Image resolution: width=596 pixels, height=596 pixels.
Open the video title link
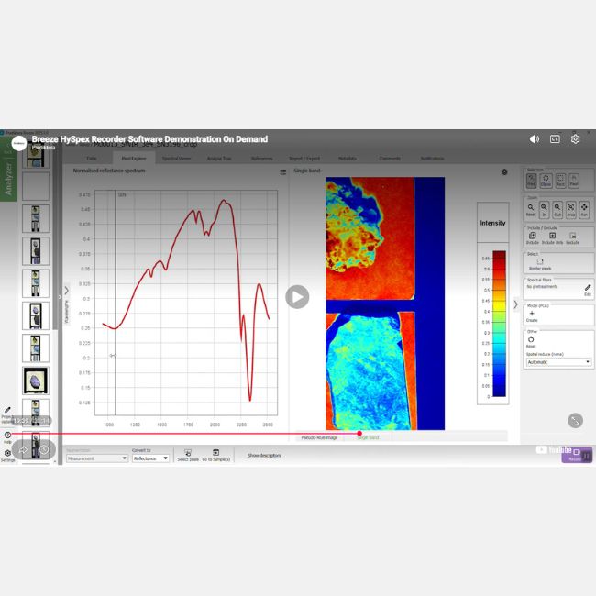tap(149, 139)
